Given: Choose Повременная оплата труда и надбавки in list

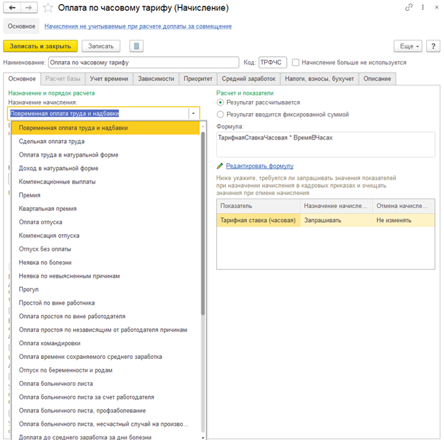Looking at the screenshot, I should (x=105, y=128).
